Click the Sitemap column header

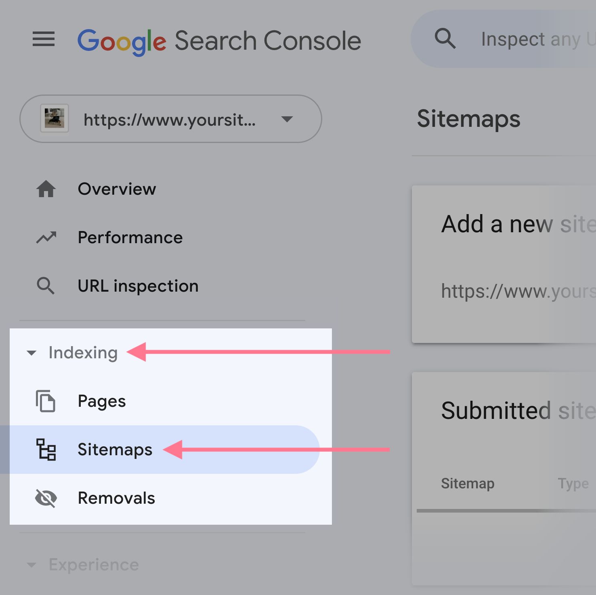467,484
